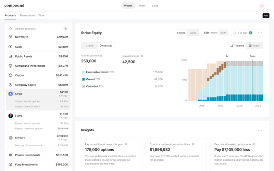
Task: Click the Mercury logo in sidebar
Action: pos(11,138)
